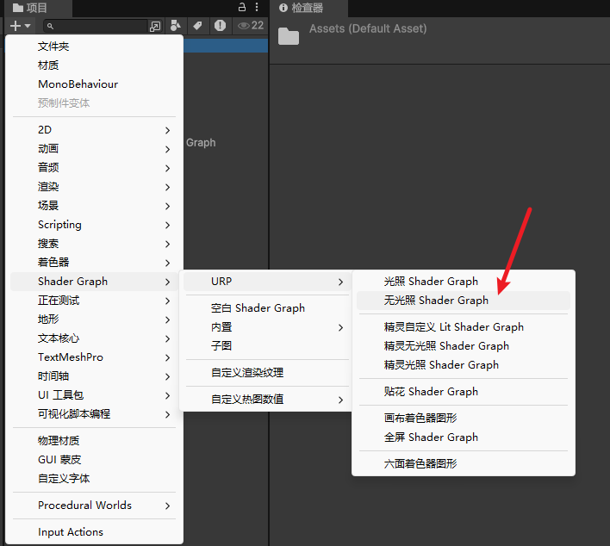610x546 pixels.
Task: Expand the 文本核心 submenu
Action: (94, 338)
